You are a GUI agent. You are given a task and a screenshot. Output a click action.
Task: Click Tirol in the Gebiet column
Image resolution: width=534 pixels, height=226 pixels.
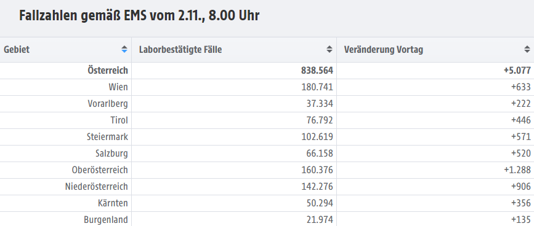(x=119, y=120)
